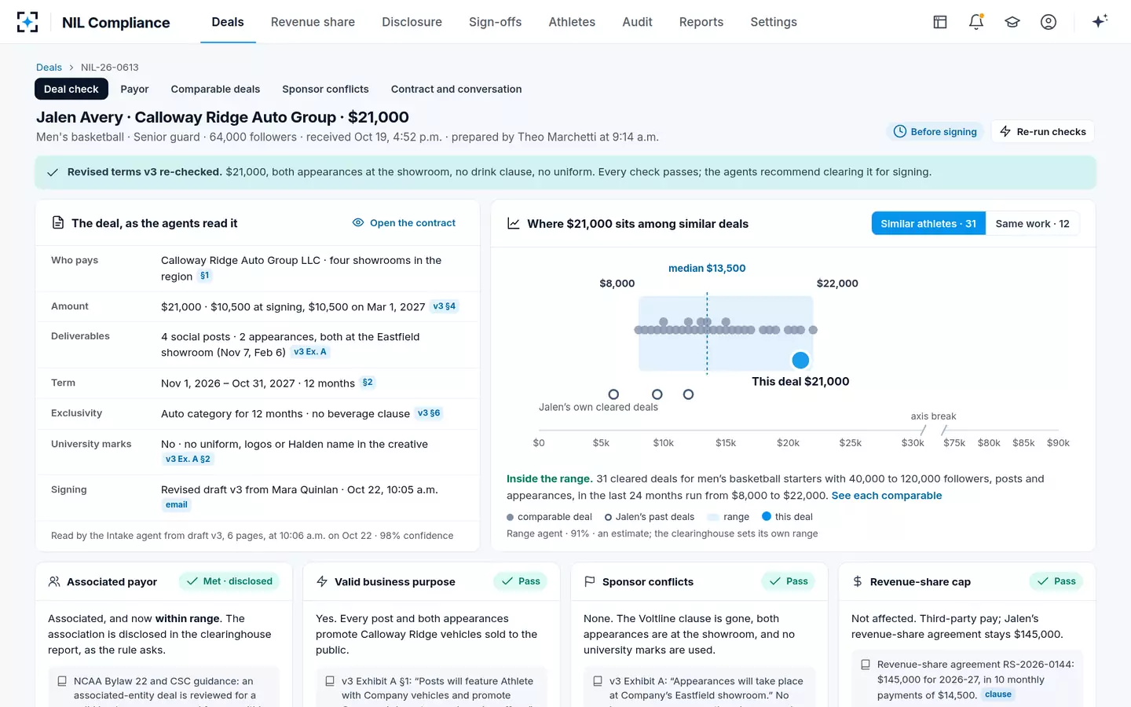
Task: Open the Audit nav tab
Action: pos(637,22)
